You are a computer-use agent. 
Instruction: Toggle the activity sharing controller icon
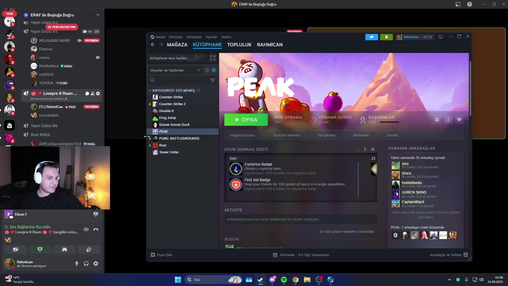[x=64, y=249]
